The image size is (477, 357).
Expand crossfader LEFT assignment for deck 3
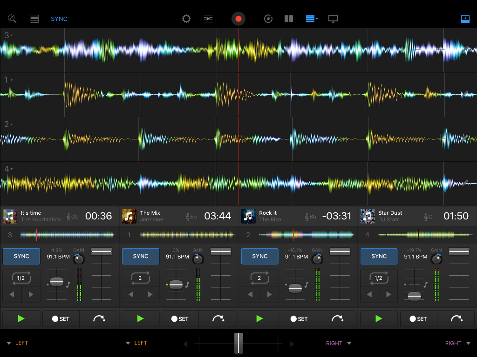pyautogui.click(x=18, y=343)
